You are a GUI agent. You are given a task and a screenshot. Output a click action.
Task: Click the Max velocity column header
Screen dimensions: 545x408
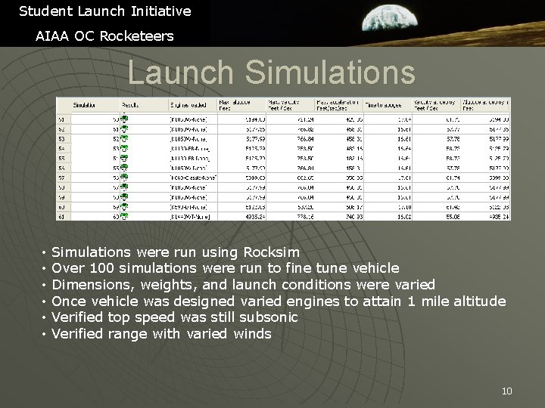pyautogui.click(x=291, y=105)
